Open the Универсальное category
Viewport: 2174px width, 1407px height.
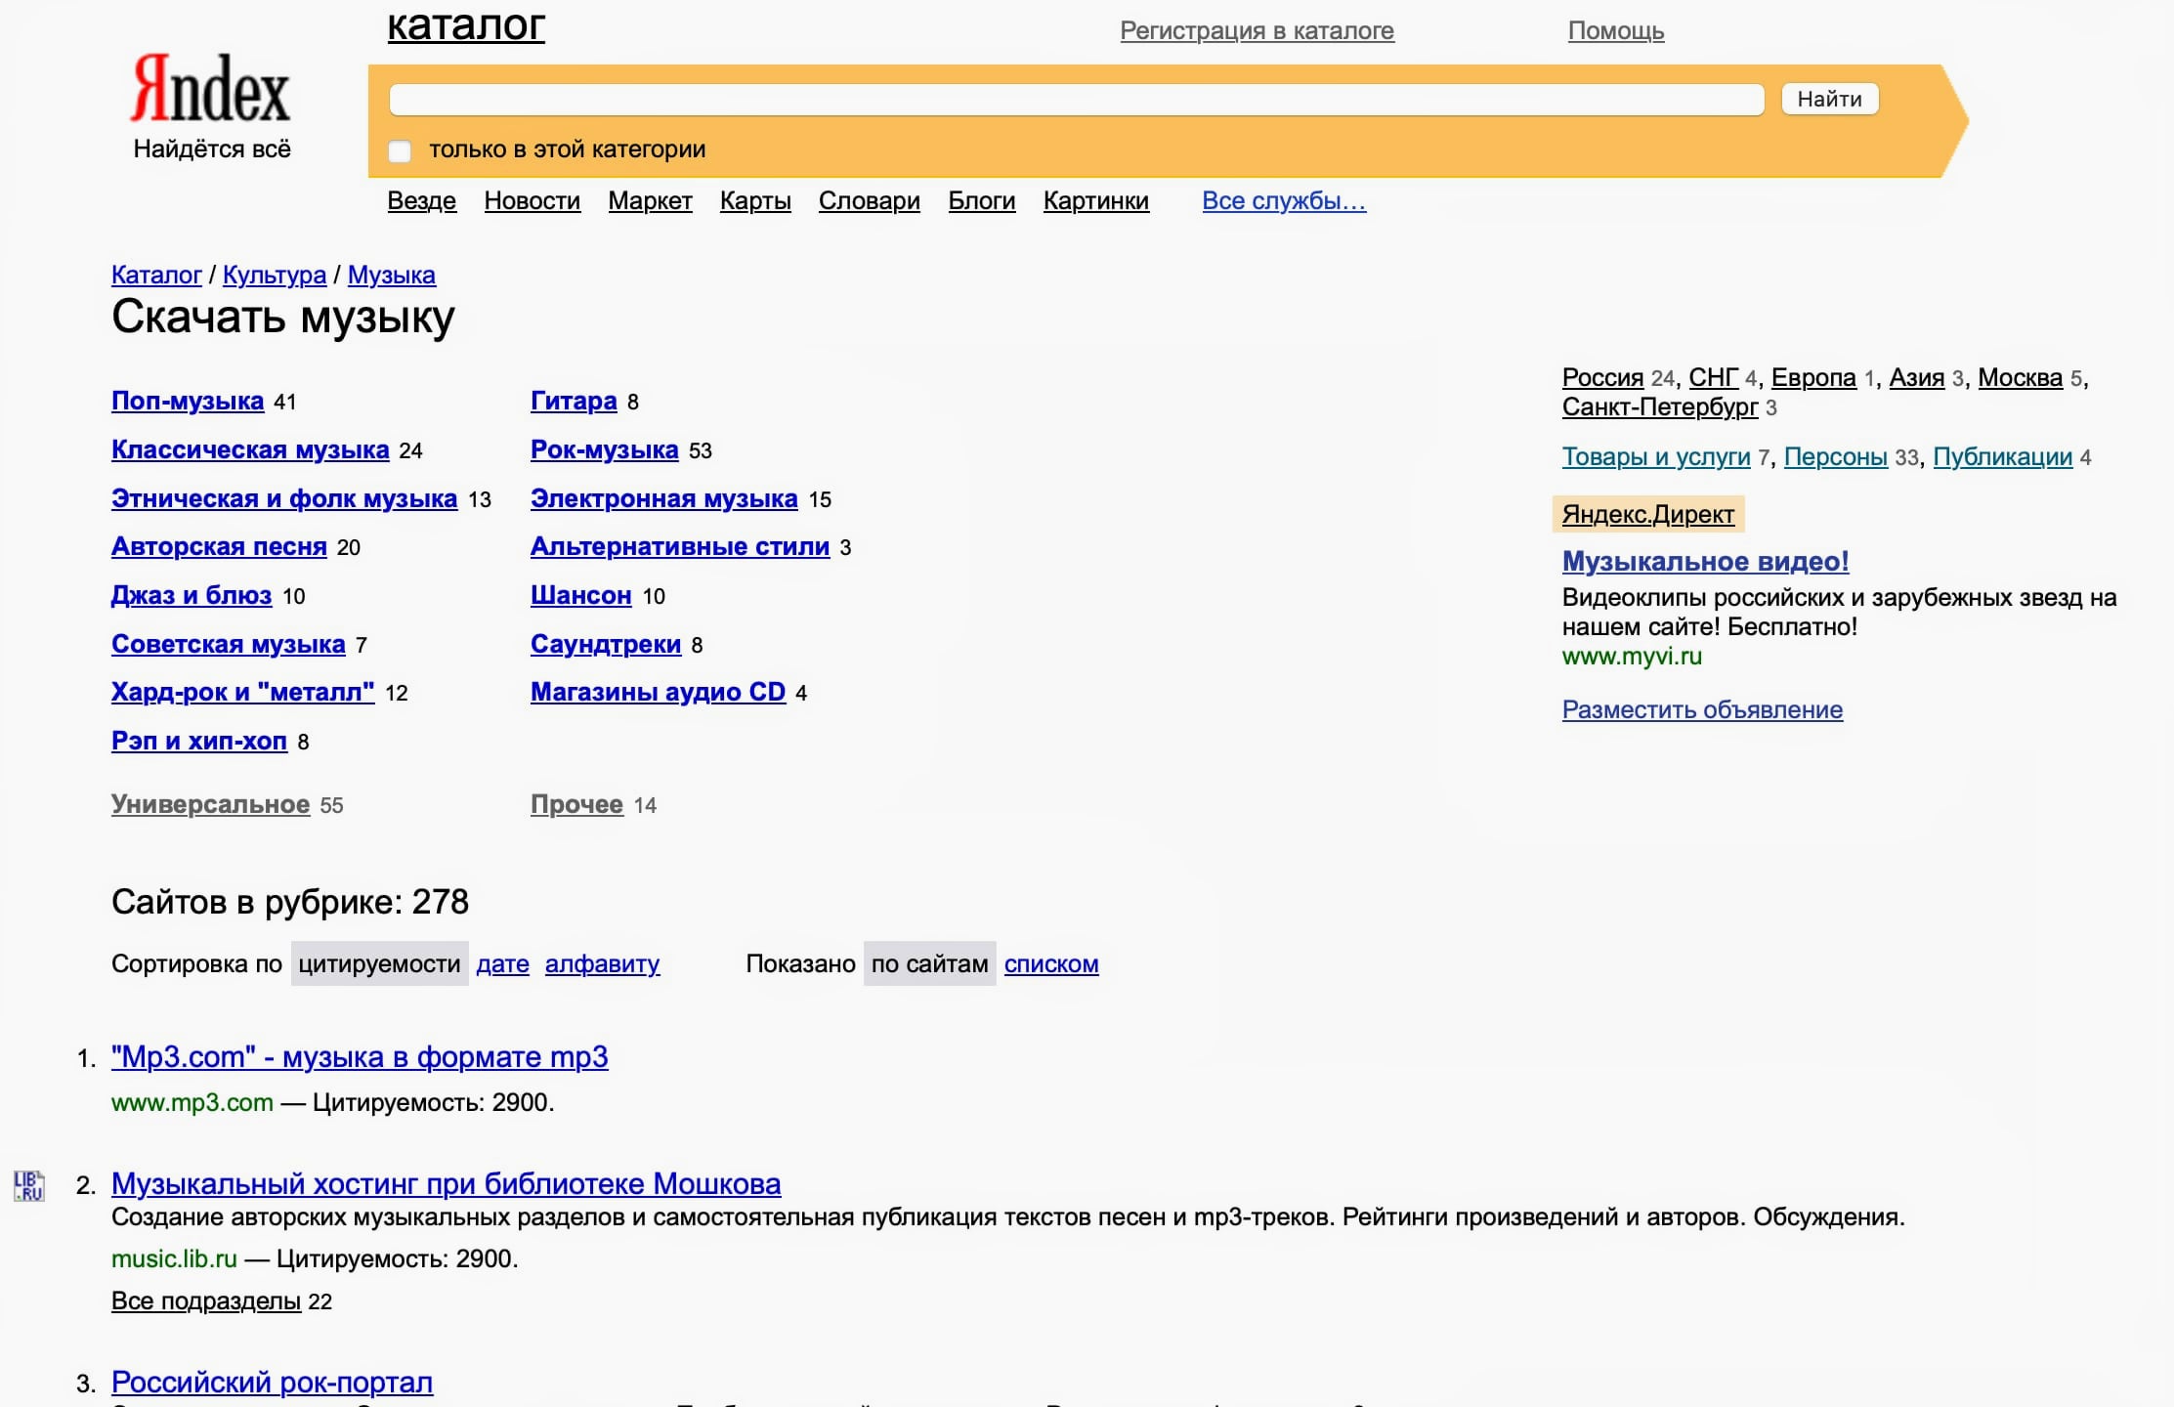[211, 805]
